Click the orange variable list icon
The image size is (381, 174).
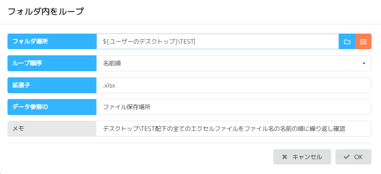click(363, 42)
